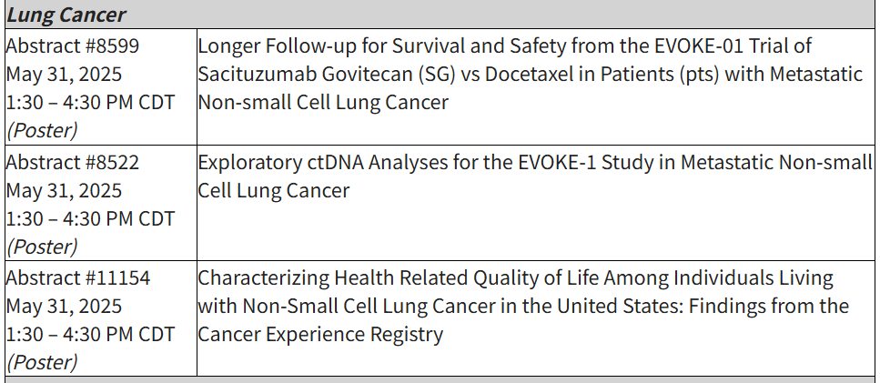Click Abstract #8522 number text

click(73, 162)
